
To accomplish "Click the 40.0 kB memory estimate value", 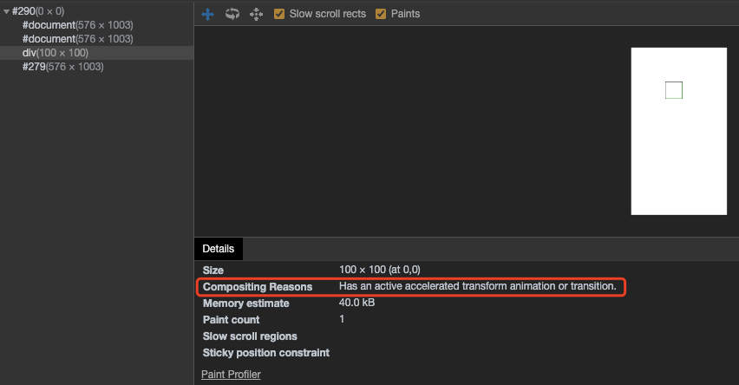I will 356,303.
